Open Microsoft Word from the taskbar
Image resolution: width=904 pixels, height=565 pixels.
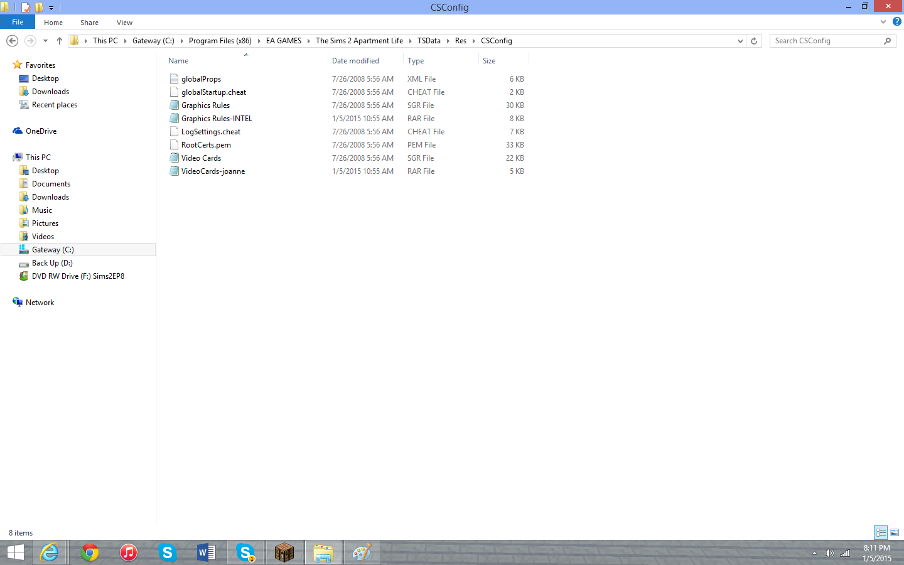[206, 552]
